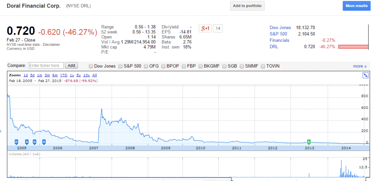Toggle the OFG comparison checkbox

146,66
